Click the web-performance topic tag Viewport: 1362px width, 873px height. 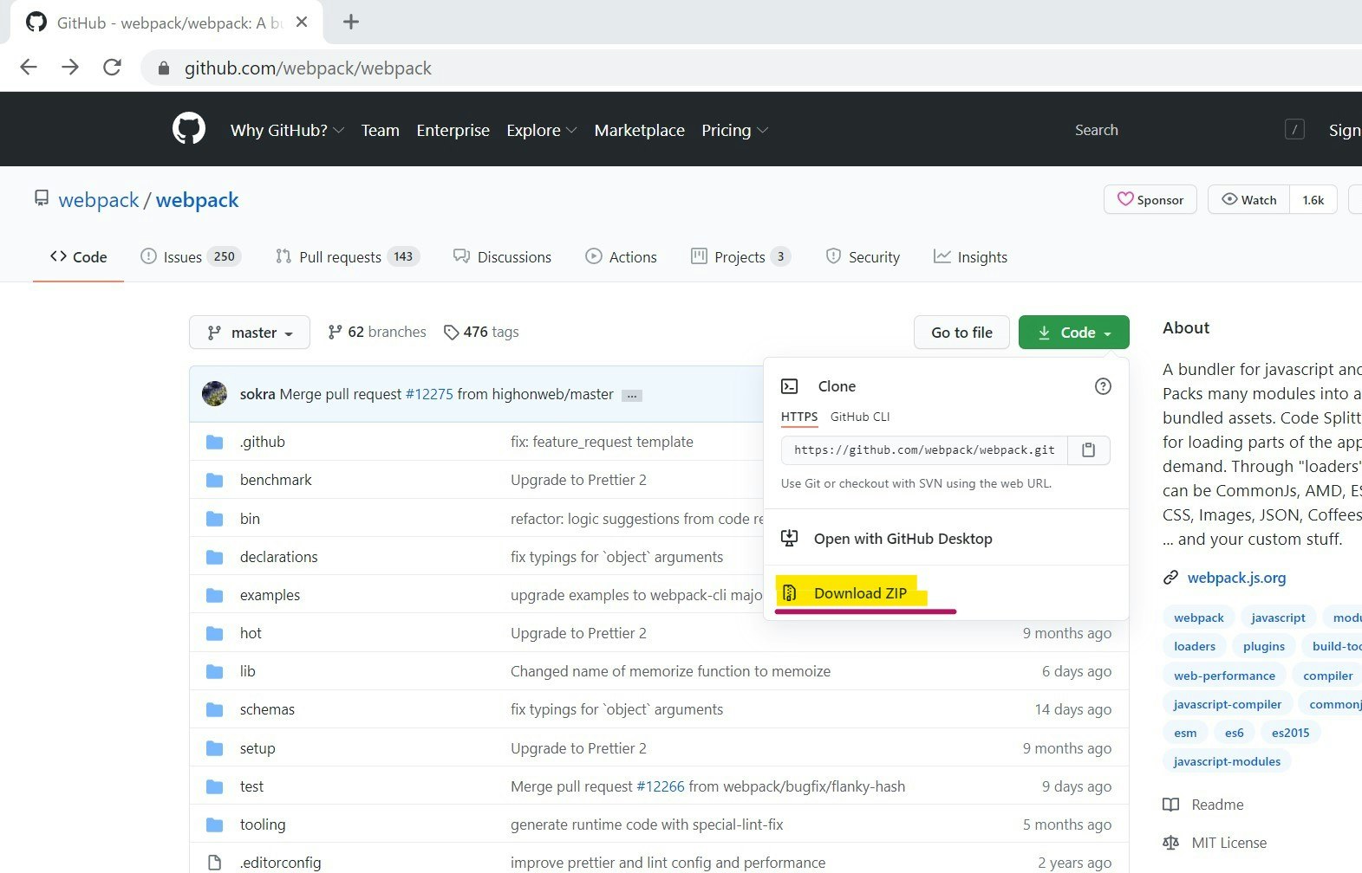[x=1224, y=676]
